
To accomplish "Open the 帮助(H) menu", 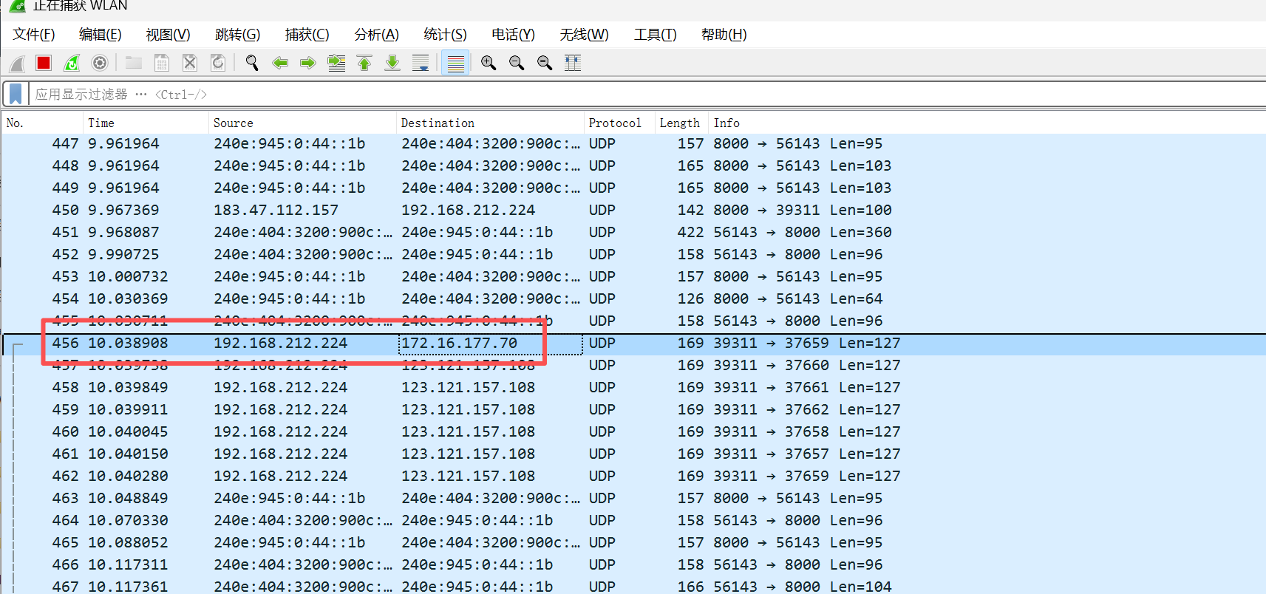I will pos(724,35).
